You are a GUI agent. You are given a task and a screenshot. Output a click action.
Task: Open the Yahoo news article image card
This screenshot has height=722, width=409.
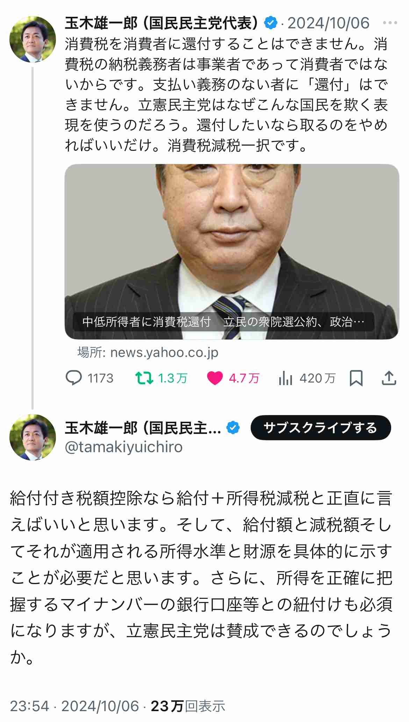(x=232, y=252)
